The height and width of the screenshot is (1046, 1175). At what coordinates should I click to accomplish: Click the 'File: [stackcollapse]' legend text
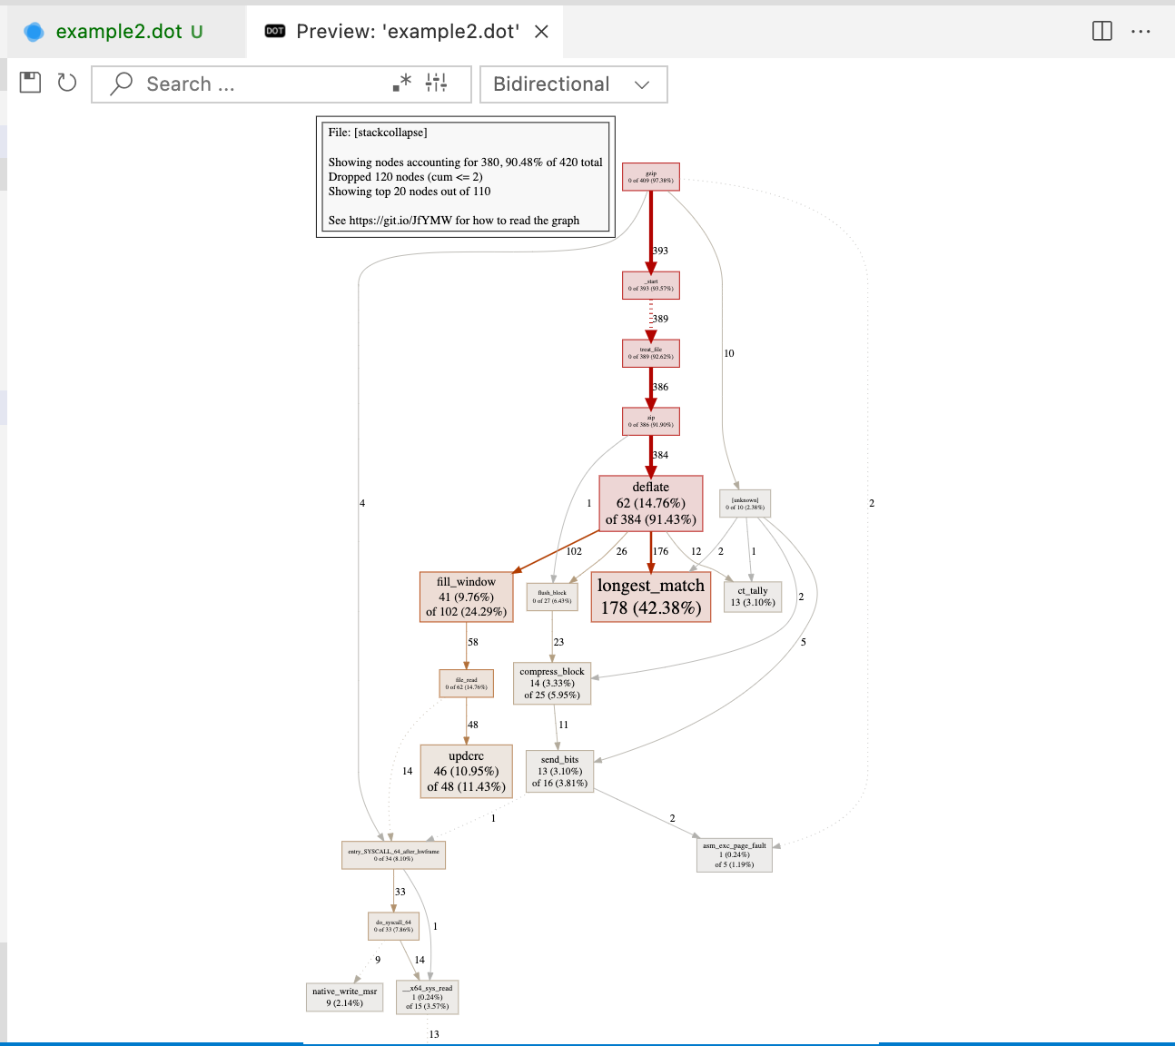click(378, 133)
